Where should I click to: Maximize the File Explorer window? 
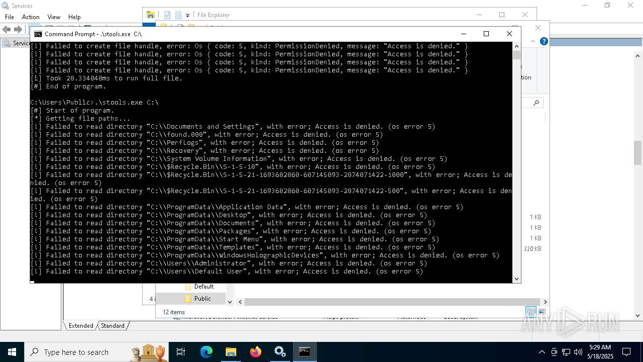(501, 15)
